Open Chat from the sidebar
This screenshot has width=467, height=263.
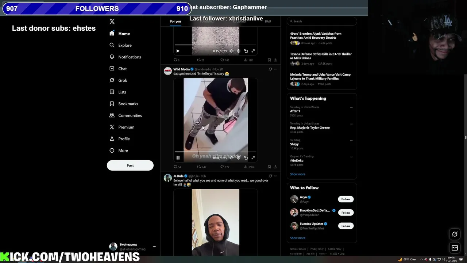tap(118, 69)
